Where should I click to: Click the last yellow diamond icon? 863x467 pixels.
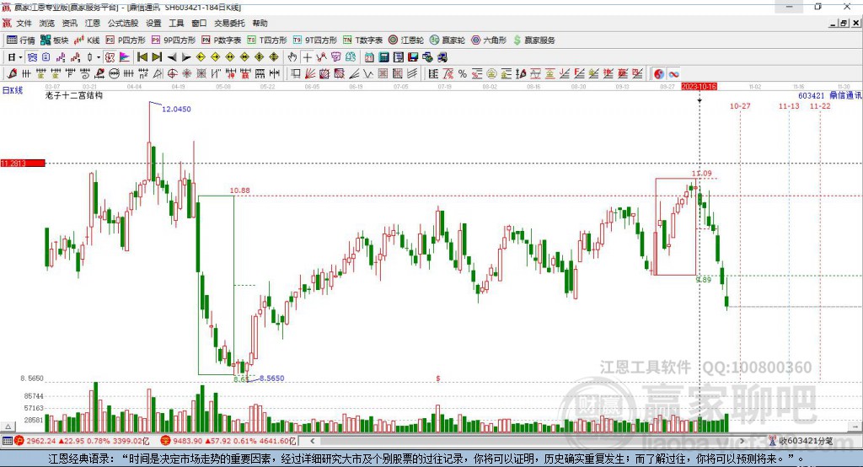[x=274, y=57]
